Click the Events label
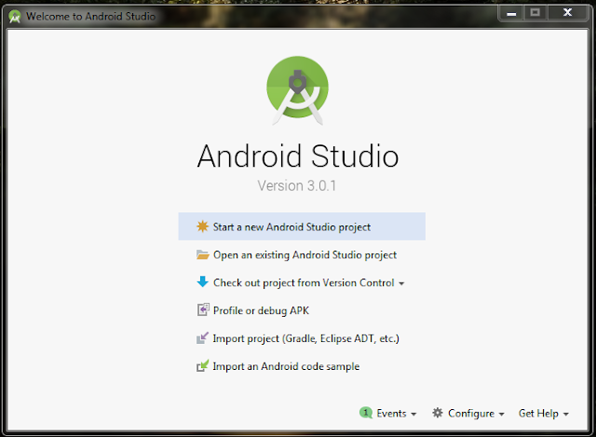The height and width of the screenshot is (437, 596). 391,413
